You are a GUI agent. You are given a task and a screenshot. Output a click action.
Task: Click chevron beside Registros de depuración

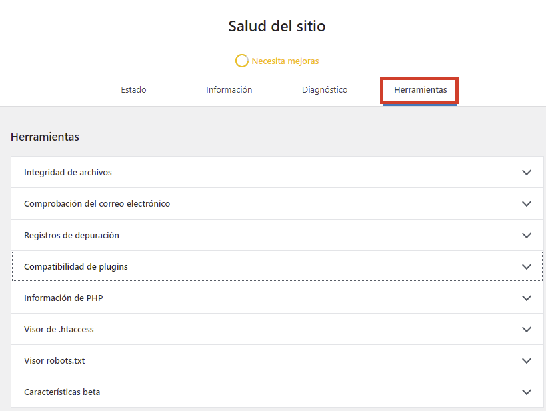(527, 236)
